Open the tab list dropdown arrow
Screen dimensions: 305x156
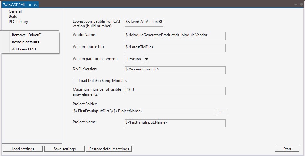click(296, 5)
